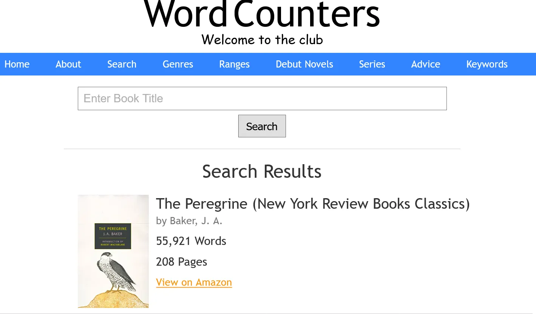Open the Search menu item
Image resolution: width=536 pixels, height=314 pixels.
(122, 64)
